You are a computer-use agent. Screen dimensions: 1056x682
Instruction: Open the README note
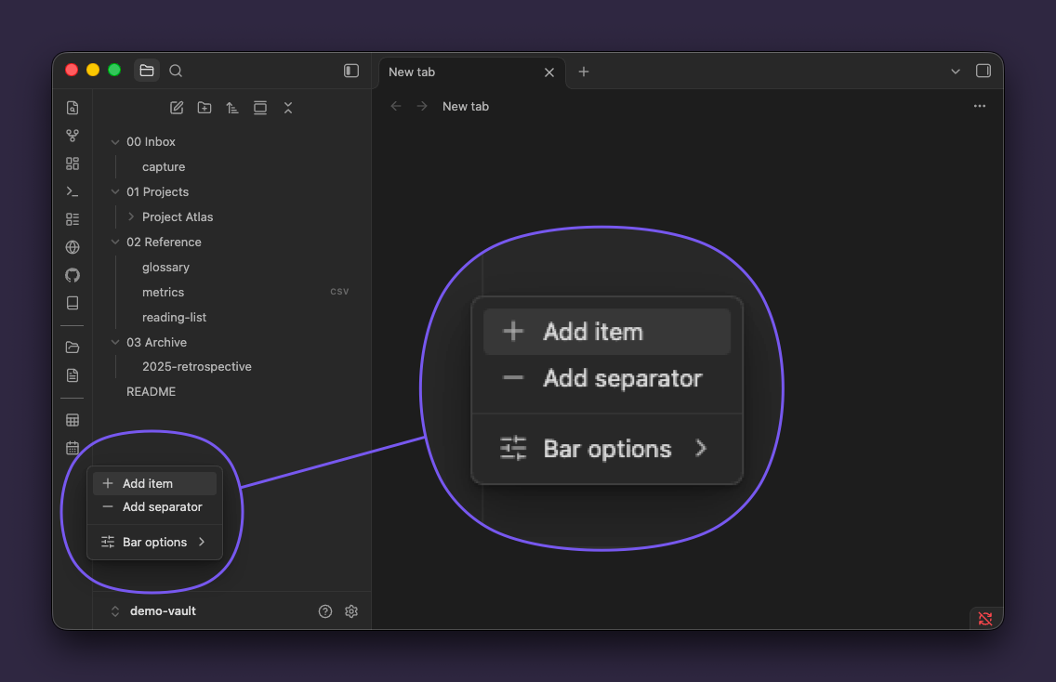click(151, 392)
